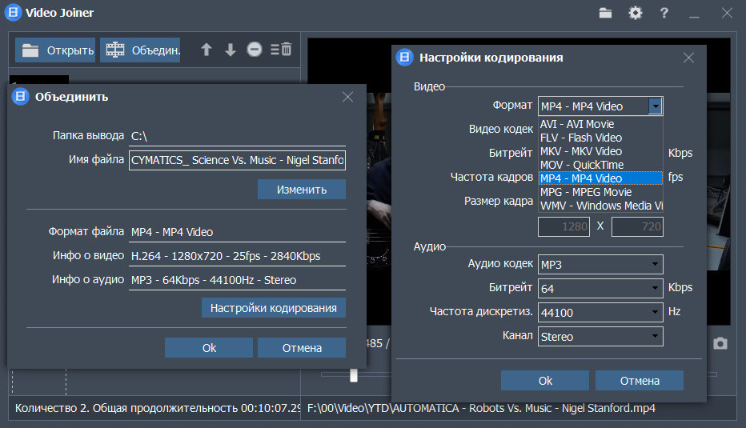The height and width of the screenshot is (428, 746).
Task: Click the help question mark icon
Action: point(664,13)
